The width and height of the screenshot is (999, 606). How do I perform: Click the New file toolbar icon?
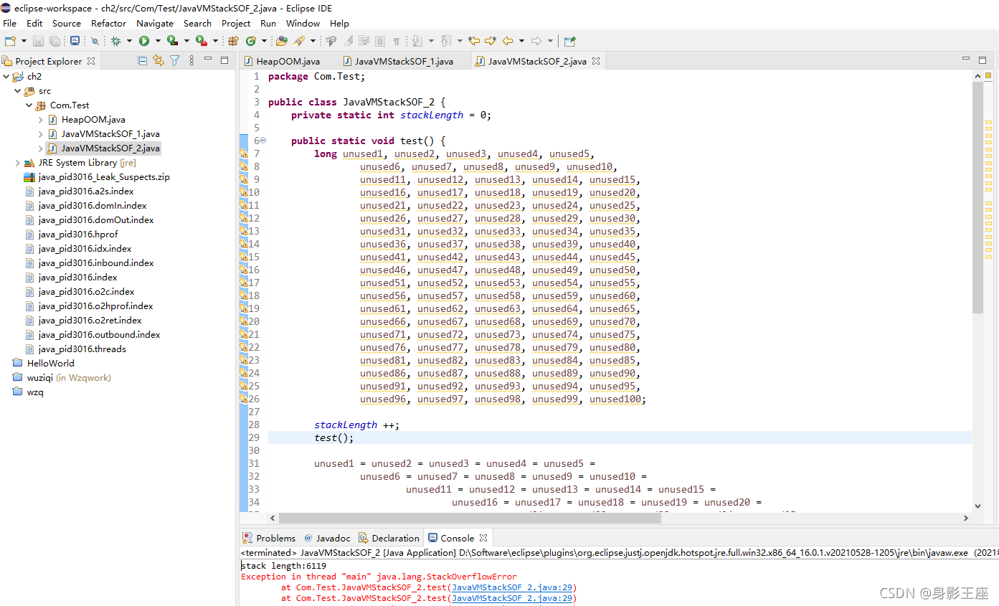tap(10, 41)
